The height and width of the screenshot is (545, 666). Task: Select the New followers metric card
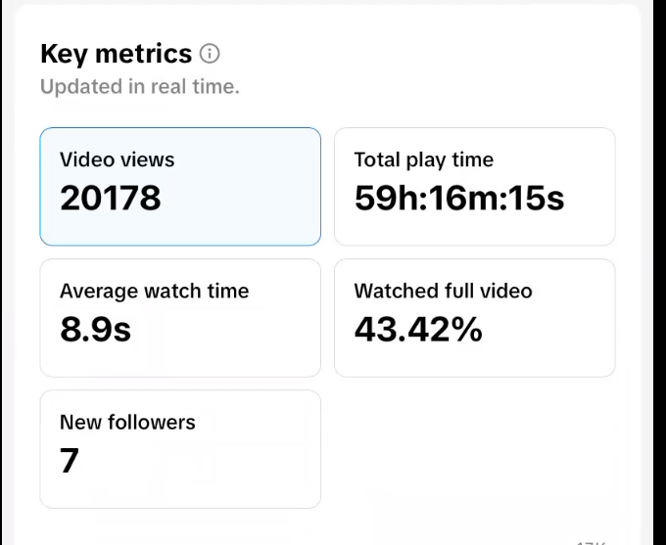[180, 449]
